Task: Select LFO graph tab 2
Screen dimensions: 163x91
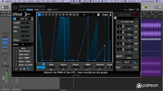Action: [43, 15]
